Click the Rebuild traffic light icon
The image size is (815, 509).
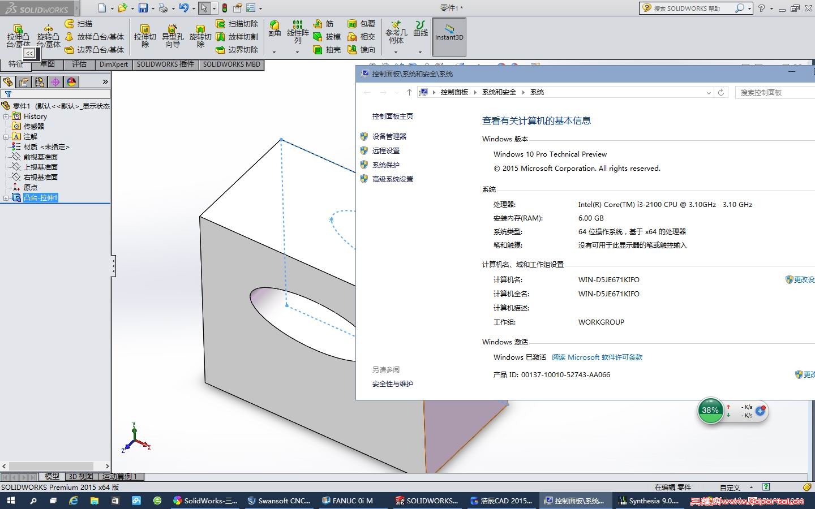pyautogui.click(x=225, y=8)
